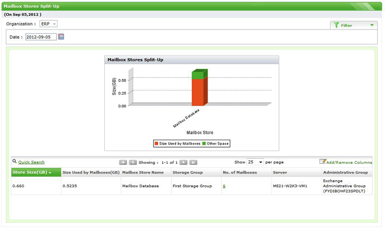This screenshot has height=229, width=385.
Task: Select the 0.660 store size cell
Action: [36, 186]
